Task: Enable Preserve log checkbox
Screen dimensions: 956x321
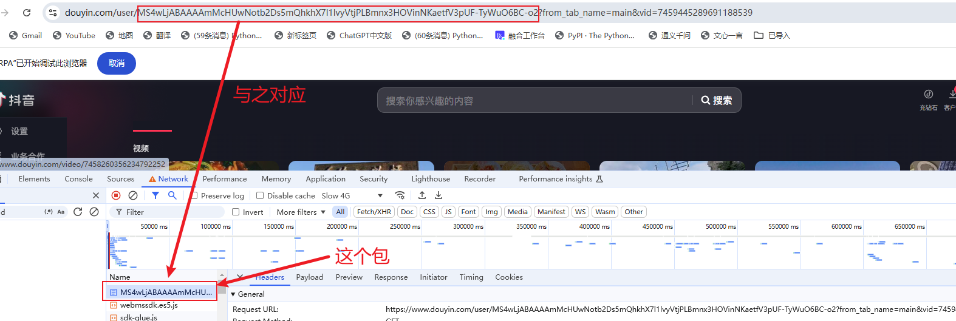Action: [194, 196]
